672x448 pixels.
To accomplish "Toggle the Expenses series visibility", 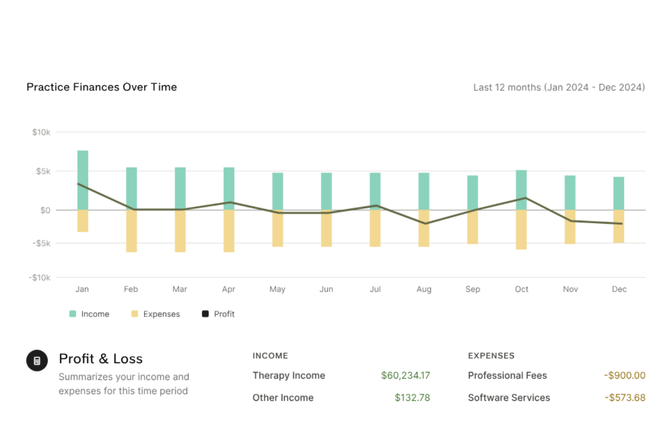I will click(155, 314).
